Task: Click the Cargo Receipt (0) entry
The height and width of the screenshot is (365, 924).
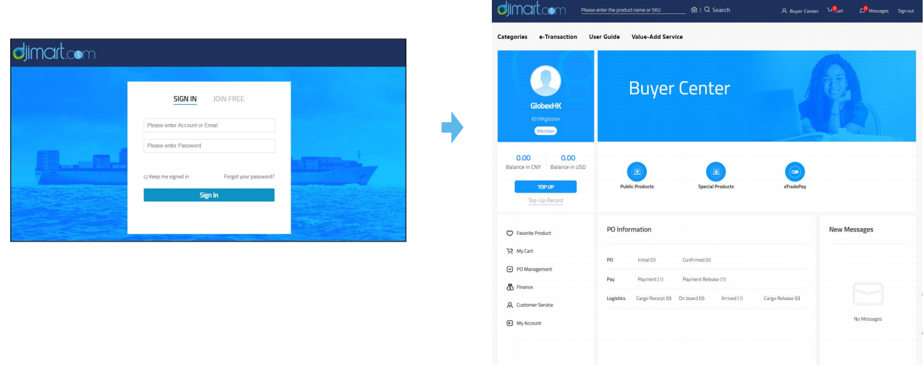Action: tap(654, 298)
